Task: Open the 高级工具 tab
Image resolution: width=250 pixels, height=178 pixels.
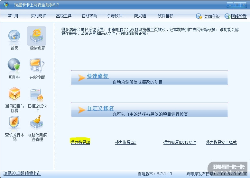Action: point(64,16)
